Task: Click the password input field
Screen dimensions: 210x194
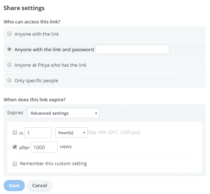Action: [132, 49]
